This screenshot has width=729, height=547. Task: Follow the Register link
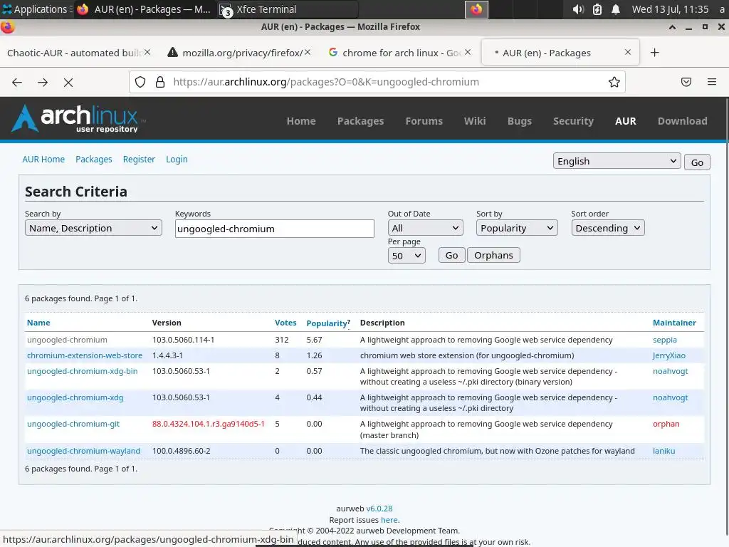[139, 159]
